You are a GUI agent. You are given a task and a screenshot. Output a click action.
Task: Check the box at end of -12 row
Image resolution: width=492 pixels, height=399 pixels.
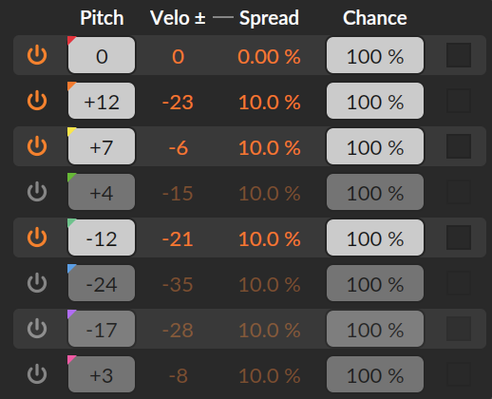point(459,237)
